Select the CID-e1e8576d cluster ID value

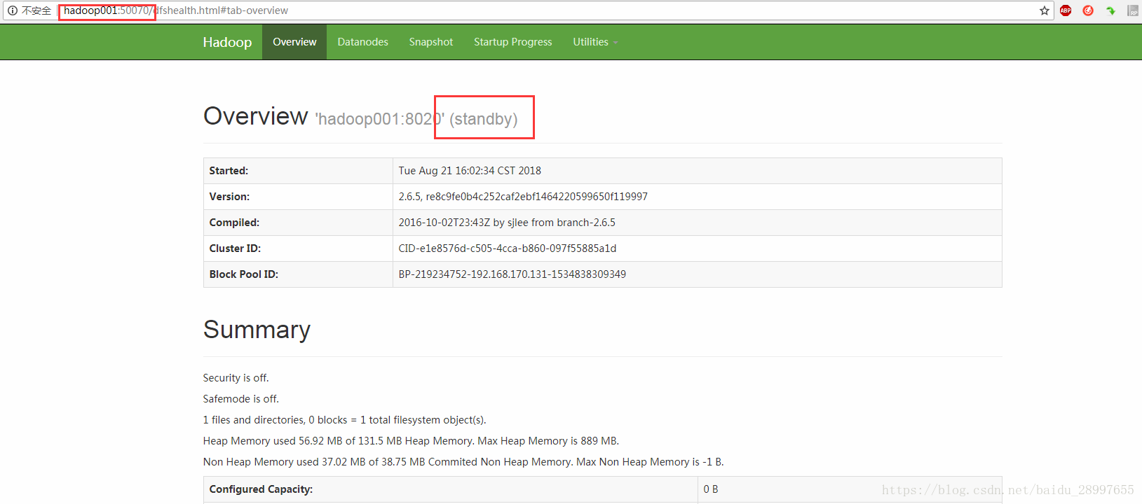click(x=508, y=248)
